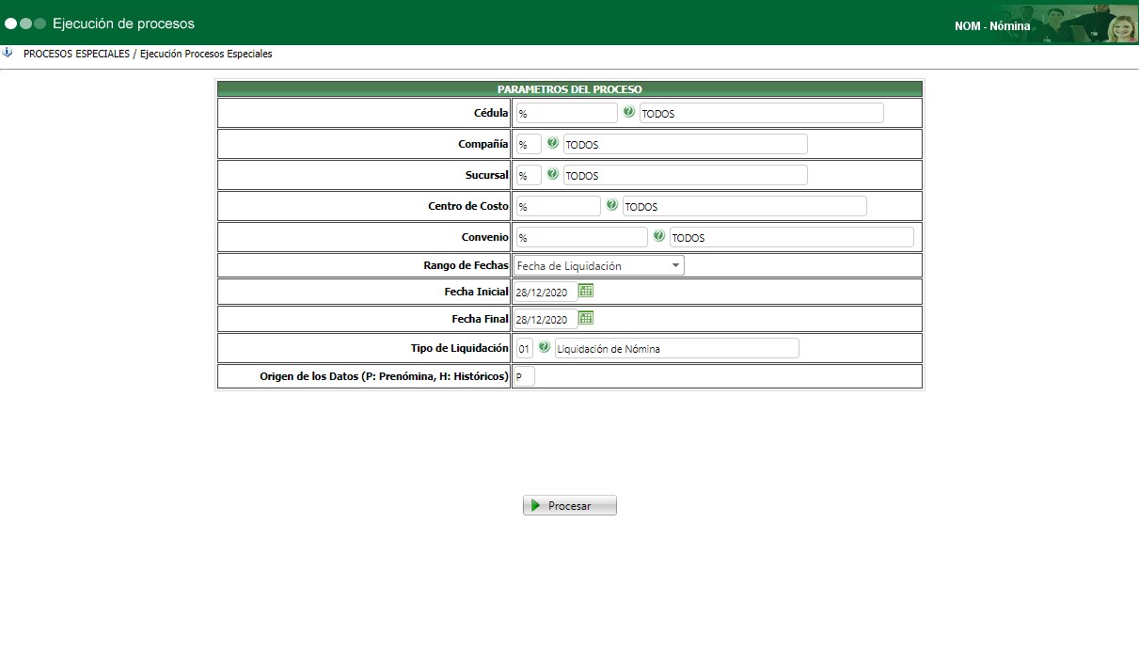Click the Convenio description field showing TODOS
Screen dimensions: 1139x650
(792, 237)
